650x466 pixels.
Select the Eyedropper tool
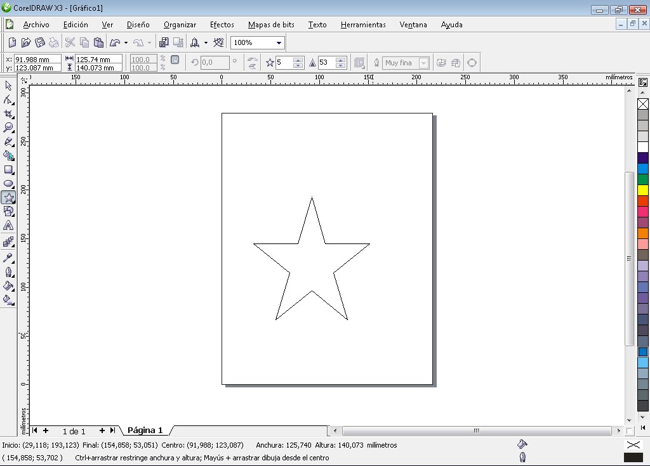(x=8, y=257)
